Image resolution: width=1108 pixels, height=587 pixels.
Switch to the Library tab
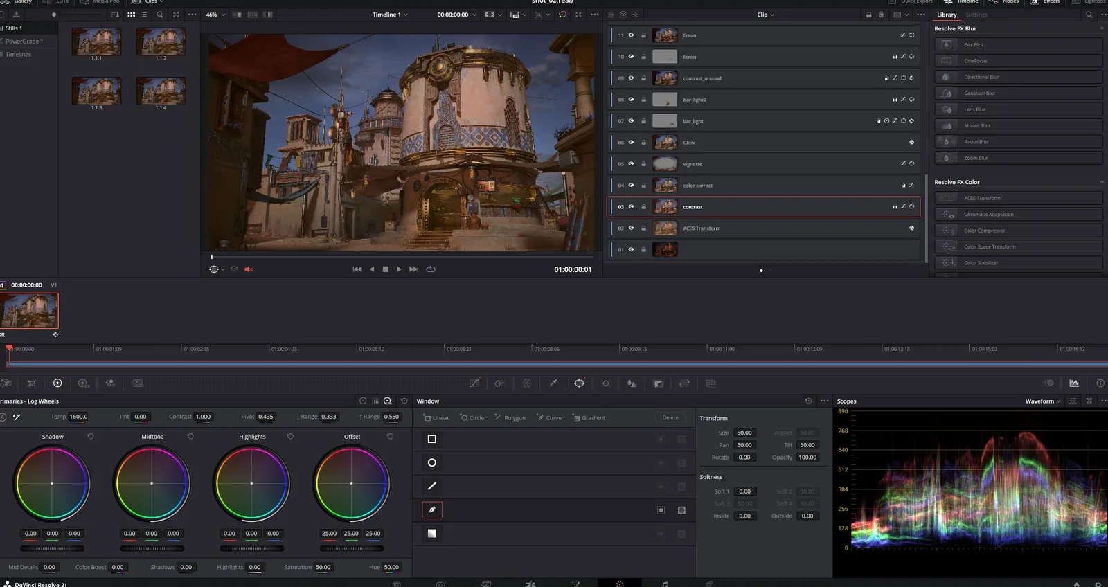pos(947,15)
